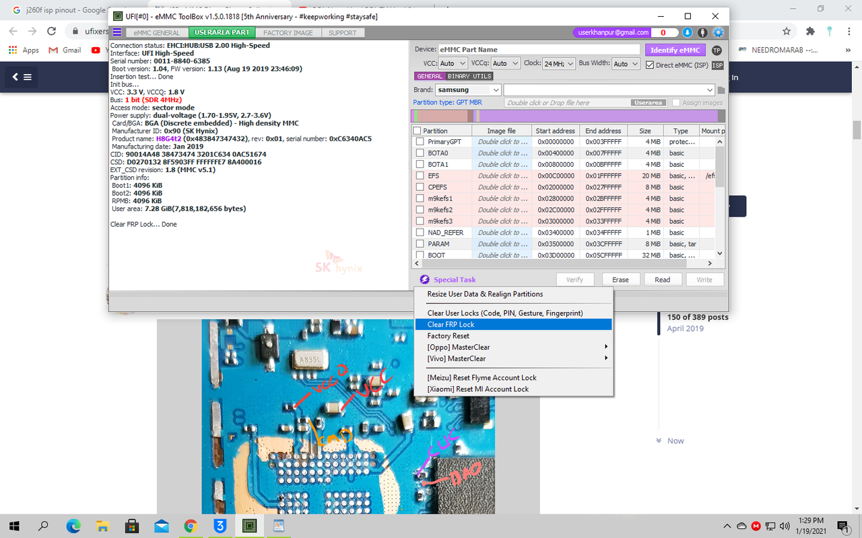This screenshot has height=538, width=862.
Task: Open the Apps shortcut in Chrome's bookmarks bar
Action: tap(24, 50)
